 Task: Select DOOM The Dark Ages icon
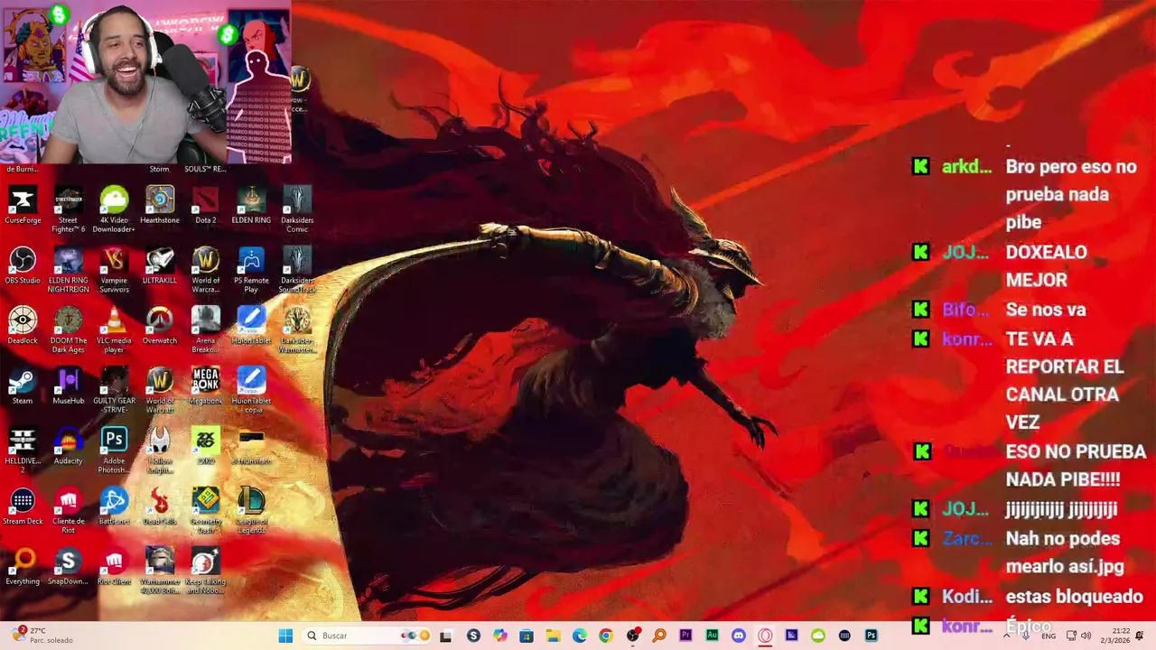click(x=69, y=330)
